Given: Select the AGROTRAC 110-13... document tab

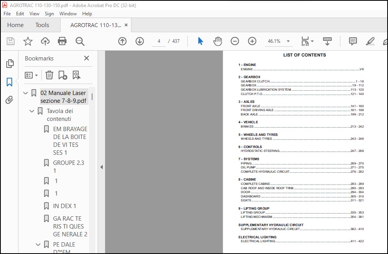Looking at the screenshot, I should click(x=96, y=25).
